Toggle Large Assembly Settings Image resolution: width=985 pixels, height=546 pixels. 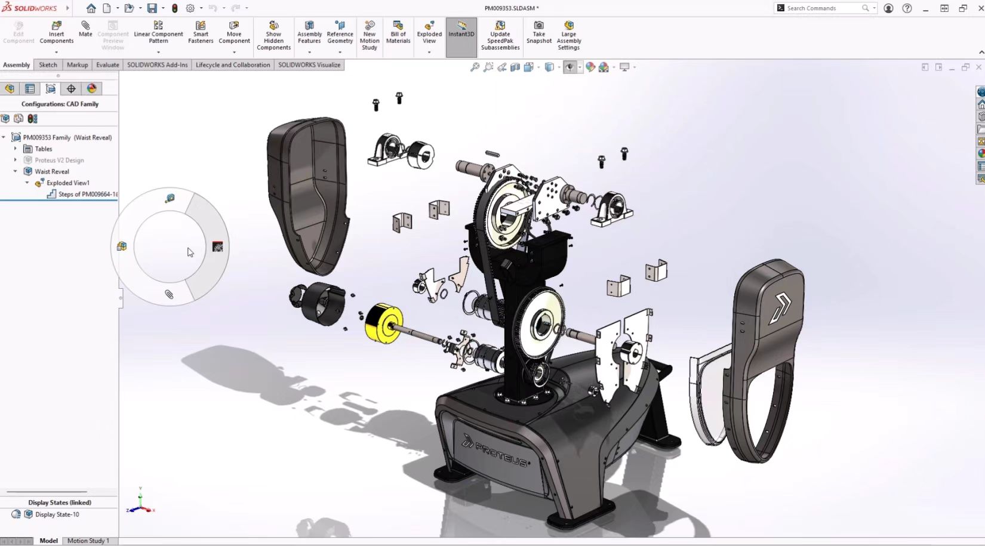[x=568, y=35]
